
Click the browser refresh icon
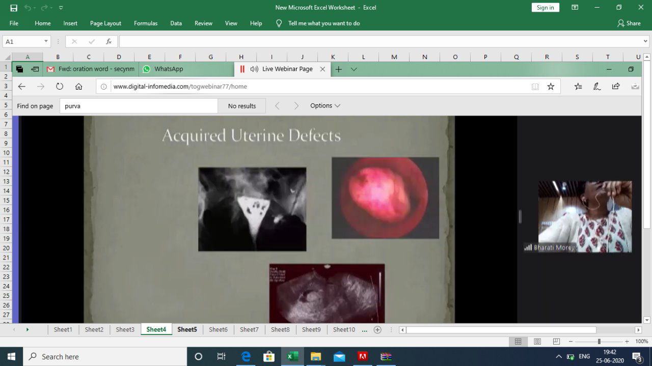click(x=60, y=87)
